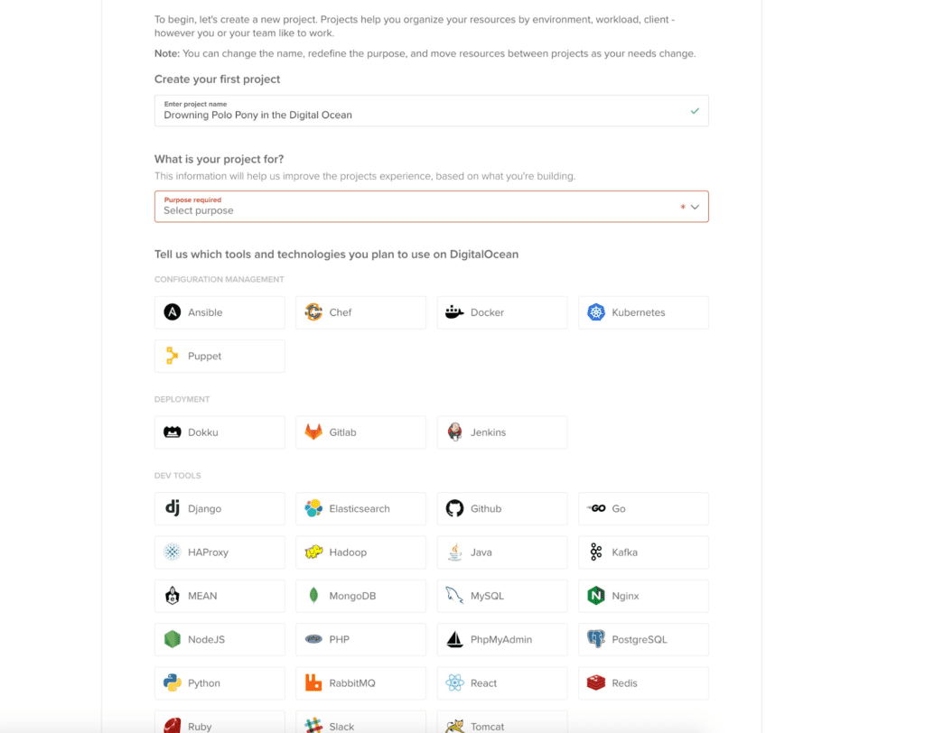Toggle the MongoDB technology tile
This screenshot has height=733, width=925.
pyautogui.click(x=361, y=596)
